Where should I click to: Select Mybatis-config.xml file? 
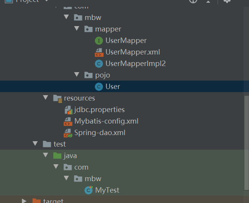[x=106, y=121]
